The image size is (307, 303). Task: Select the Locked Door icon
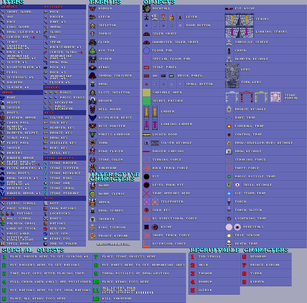click(147, 135)
